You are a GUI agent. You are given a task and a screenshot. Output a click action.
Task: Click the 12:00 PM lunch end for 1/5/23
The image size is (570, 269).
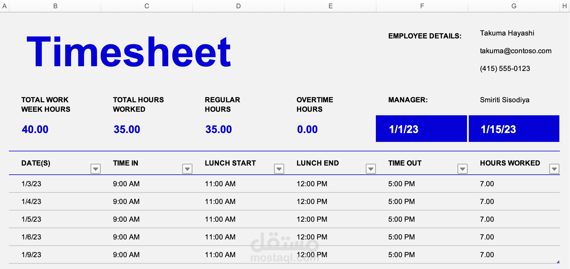click(x=312, y=219)
